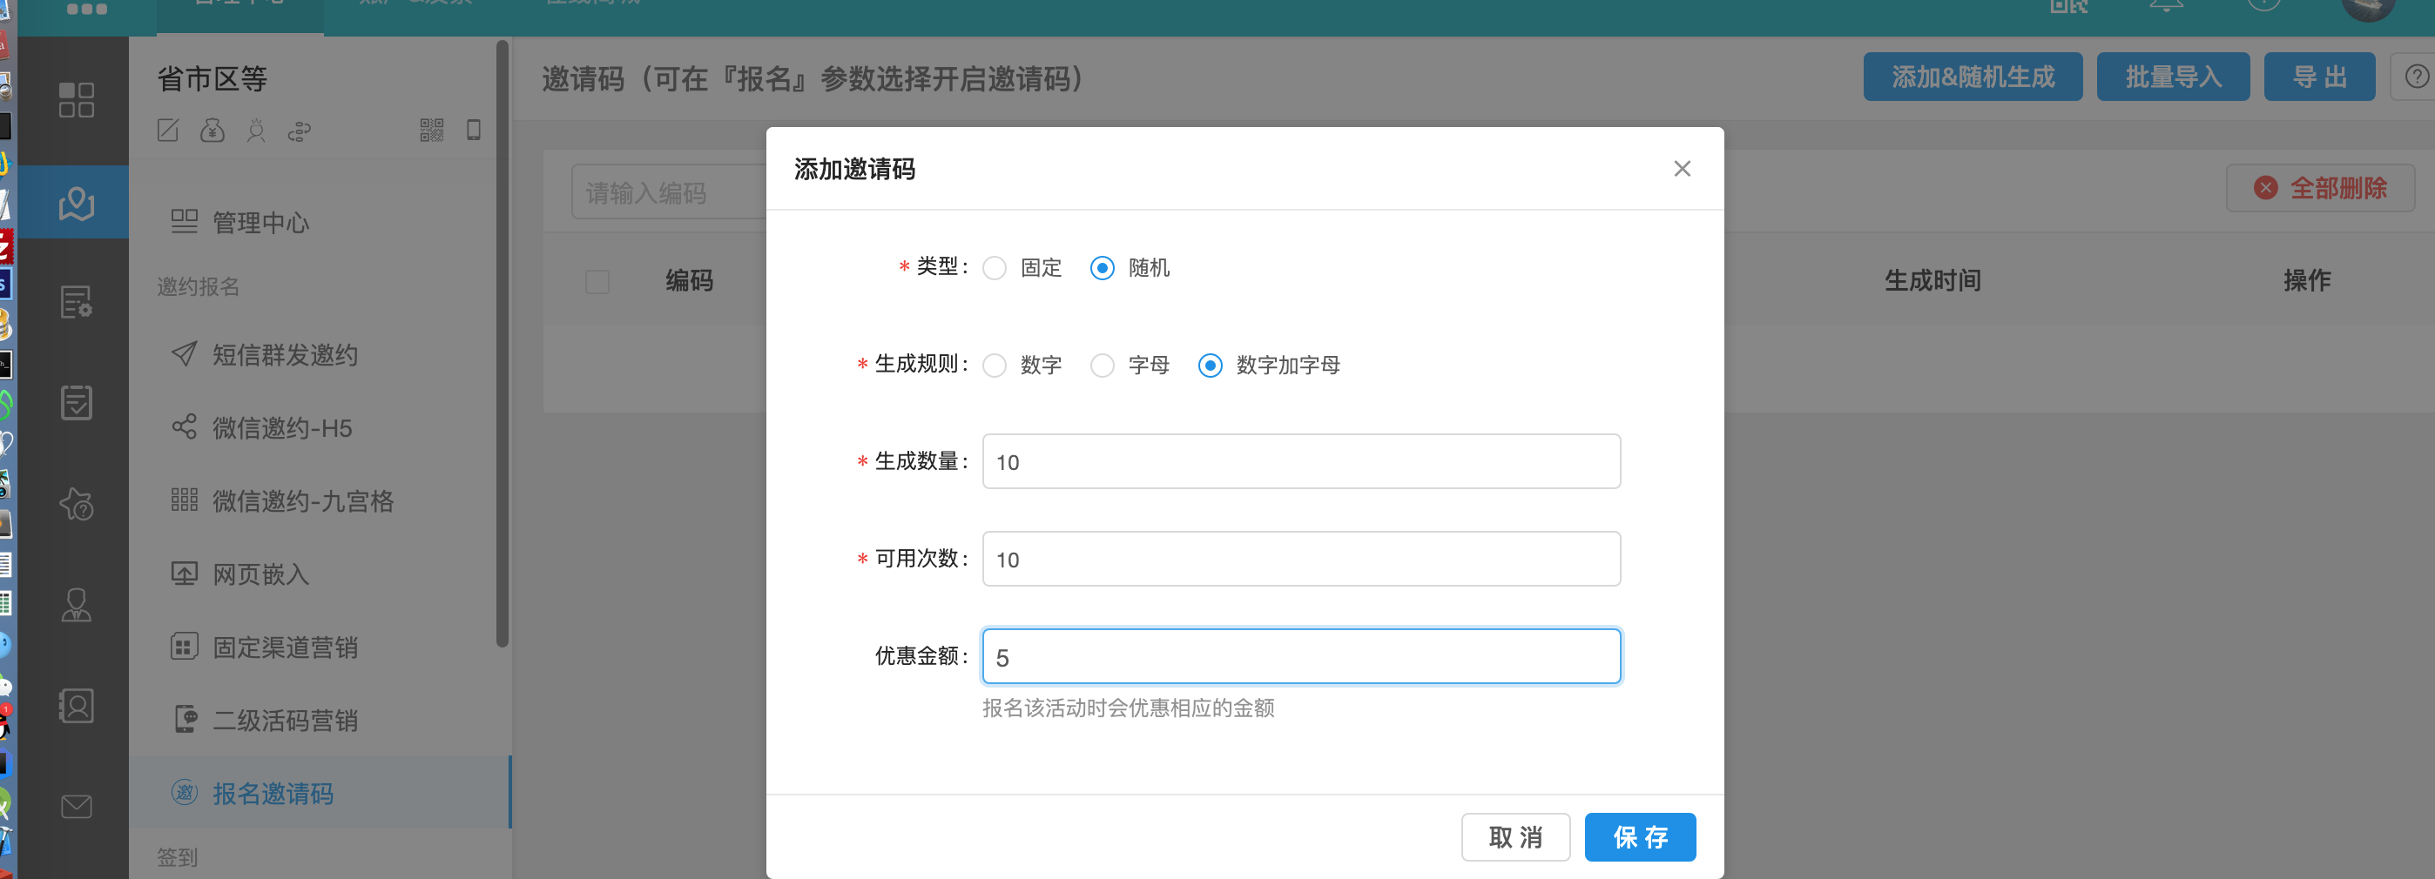Open the star help icon in the left rail

tap(76, 504)
